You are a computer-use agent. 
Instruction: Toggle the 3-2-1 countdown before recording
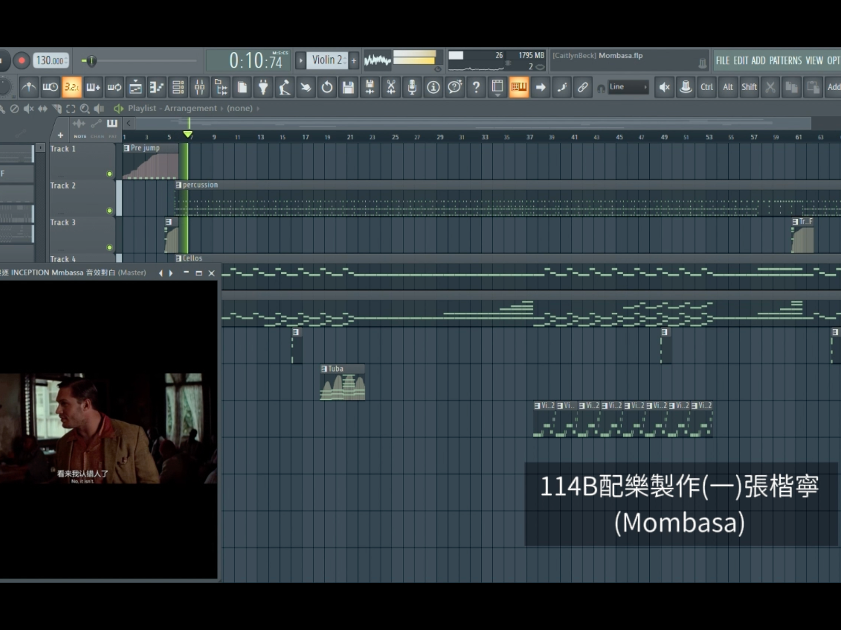coord(71,87)
